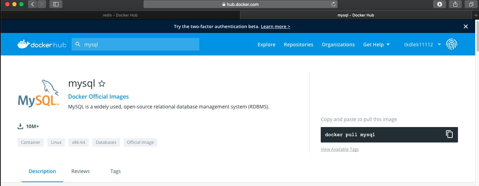The image size is (479, 186).
Task: Click the fingerprint profile avatar icon
Action: point(451,44)
